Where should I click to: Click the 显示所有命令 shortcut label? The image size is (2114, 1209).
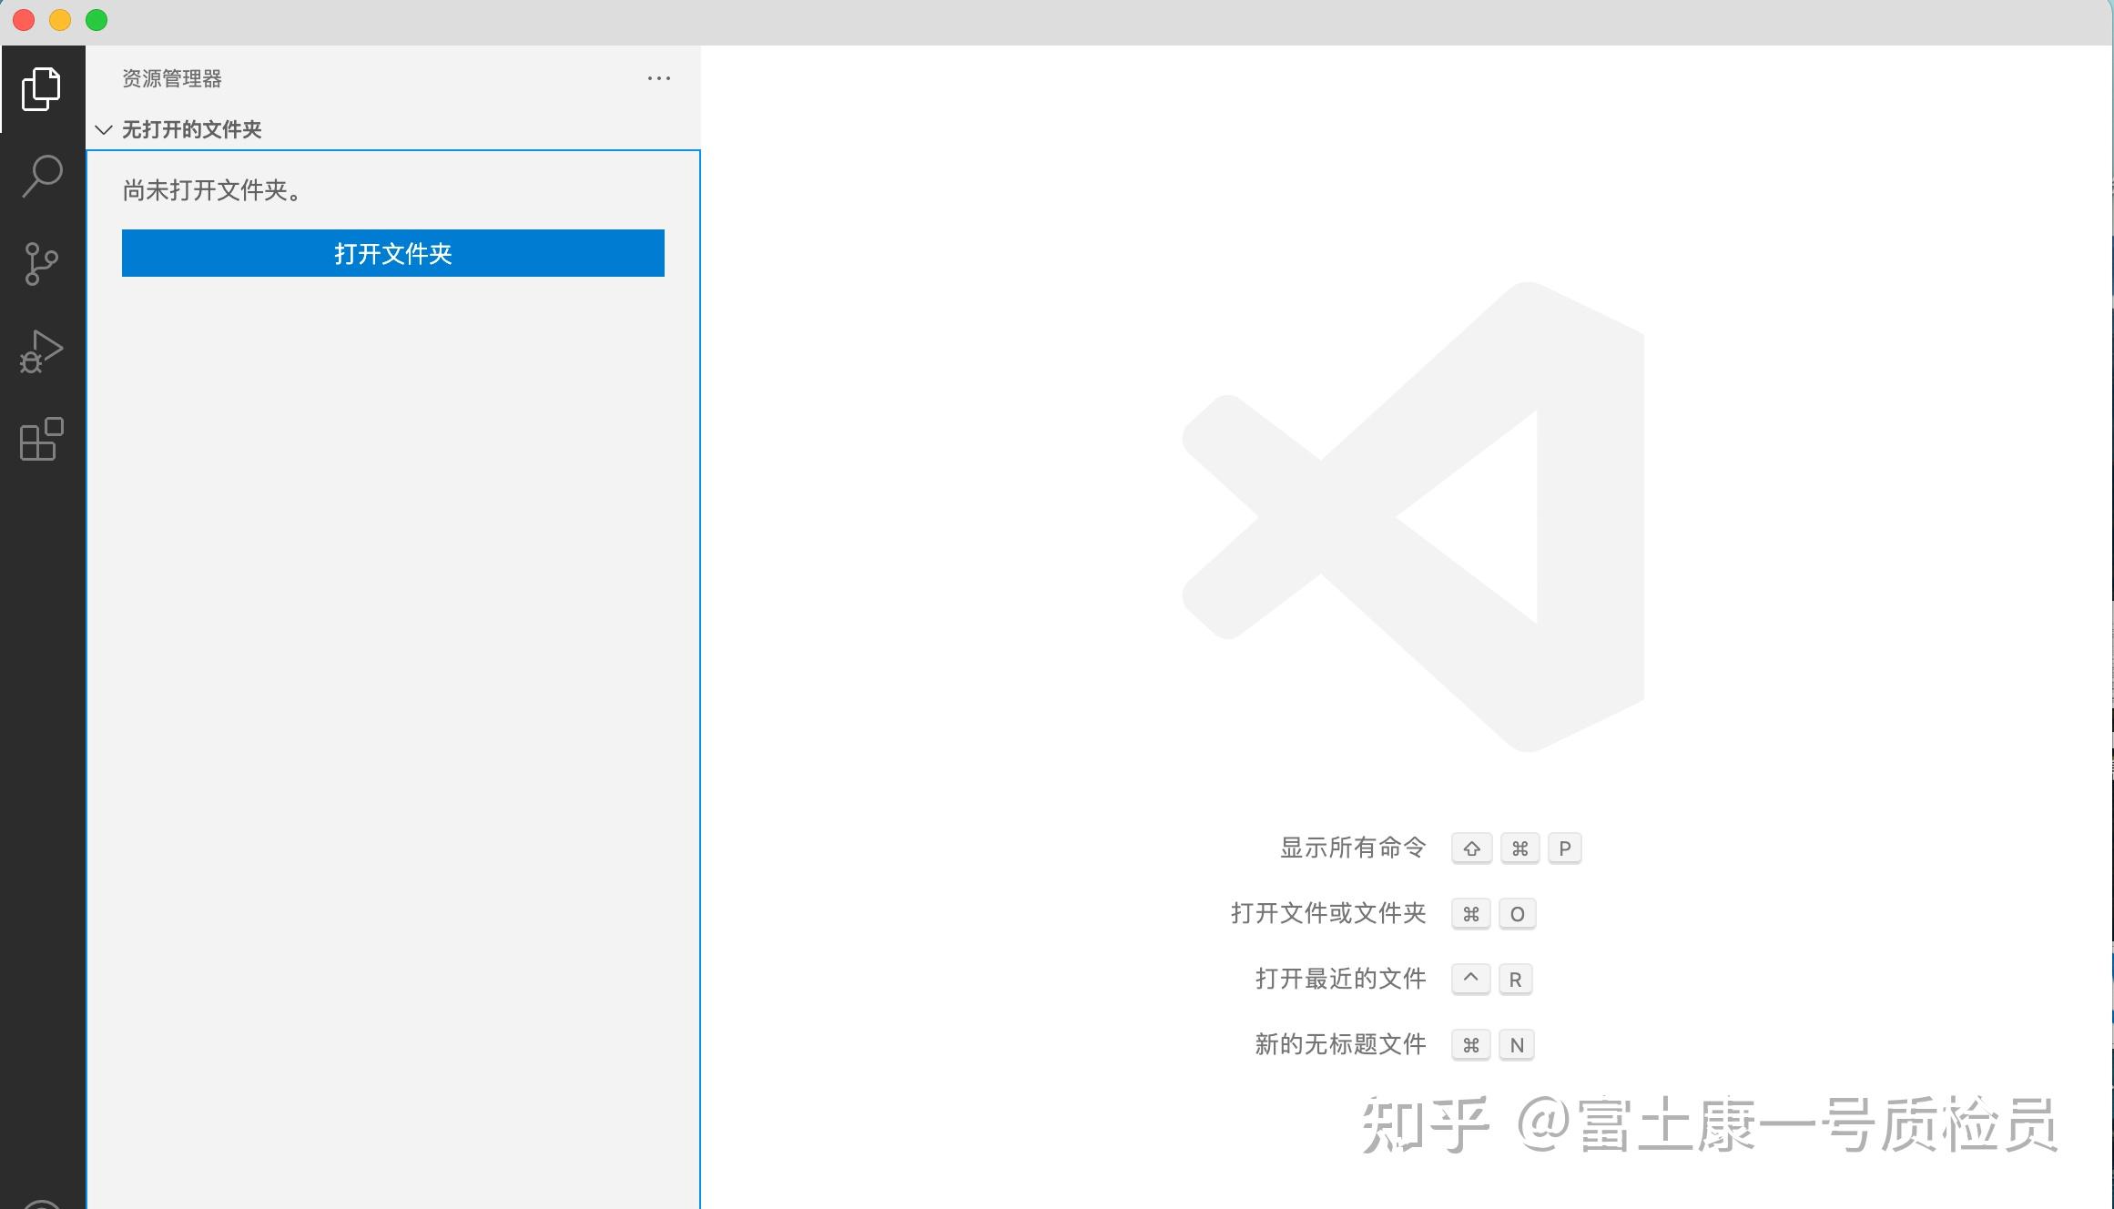[1354, 848]
